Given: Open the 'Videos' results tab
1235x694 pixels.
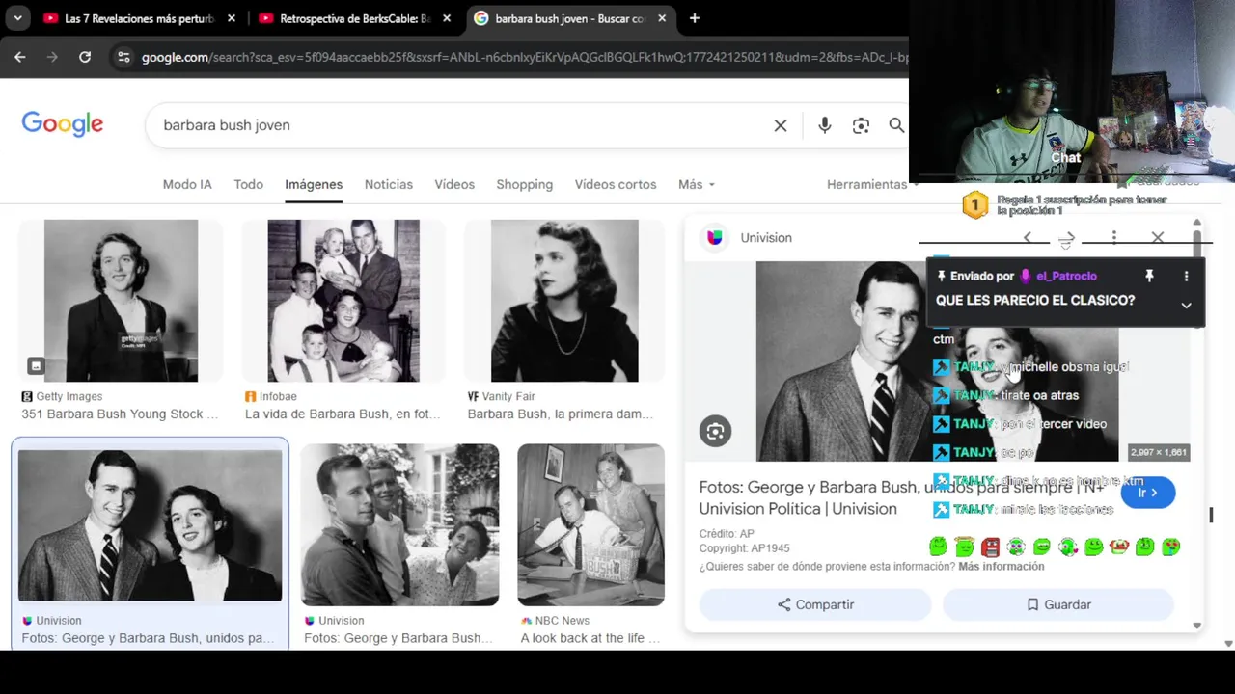Looking at the screenshot, I should tap(454, 184).
